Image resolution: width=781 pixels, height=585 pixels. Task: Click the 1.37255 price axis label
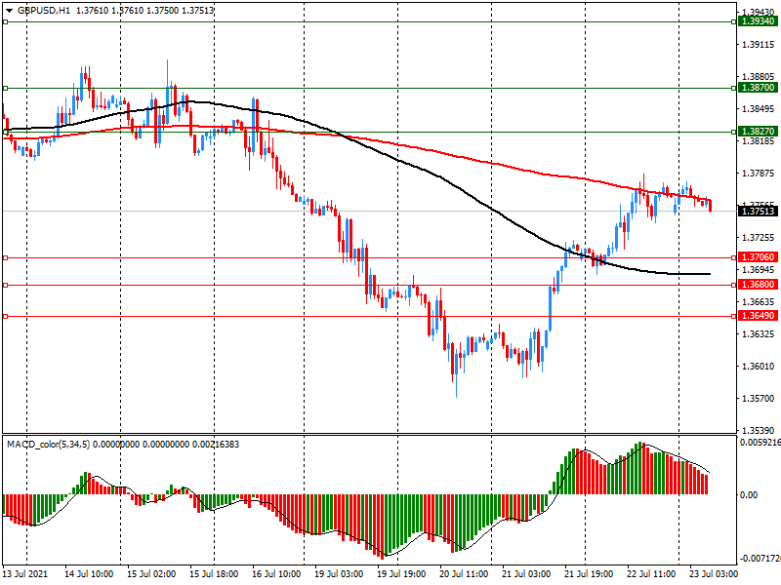click(759, 238)
